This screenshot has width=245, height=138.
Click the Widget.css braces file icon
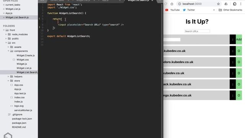[14, 60]
